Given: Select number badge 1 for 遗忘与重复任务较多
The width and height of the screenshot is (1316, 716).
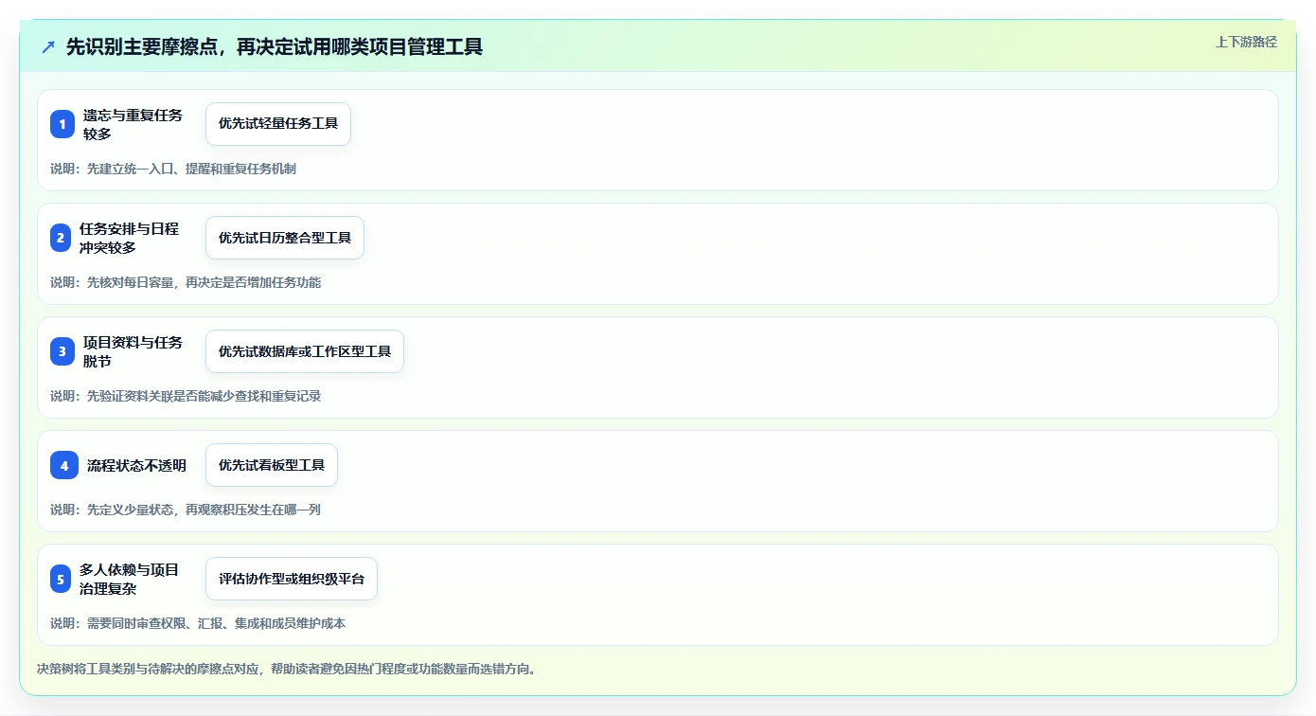Looking at the screenshot, I should [62, 124].
